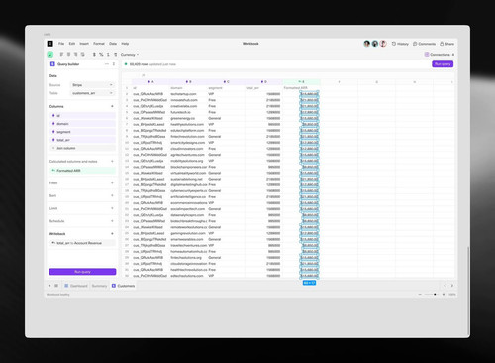Switch to the Summary sheet tab
The image size is (495, 363).
(99, 286)
